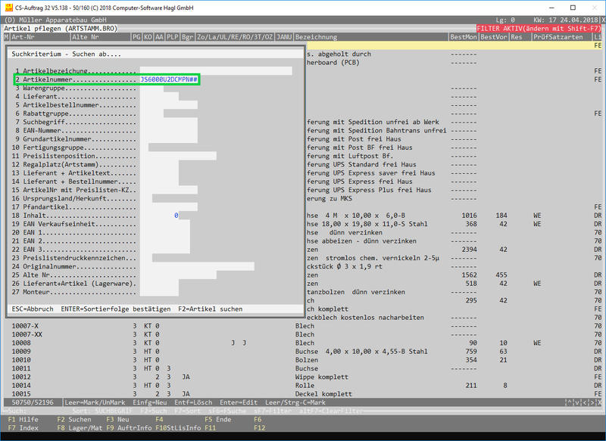Click F10 StLisInfo in the bottom bar
The width and height of the screenshot is (606, 441).
click(177, 428)
